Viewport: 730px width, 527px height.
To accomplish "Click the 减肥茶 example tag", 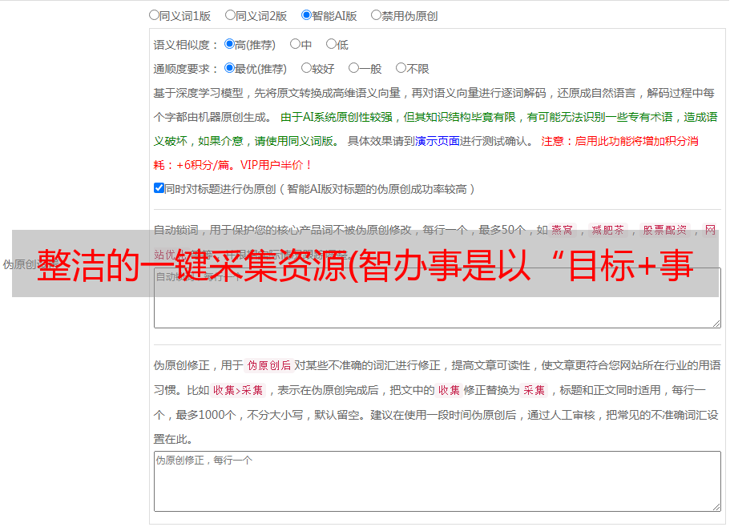I will click(x=608, y=230).
